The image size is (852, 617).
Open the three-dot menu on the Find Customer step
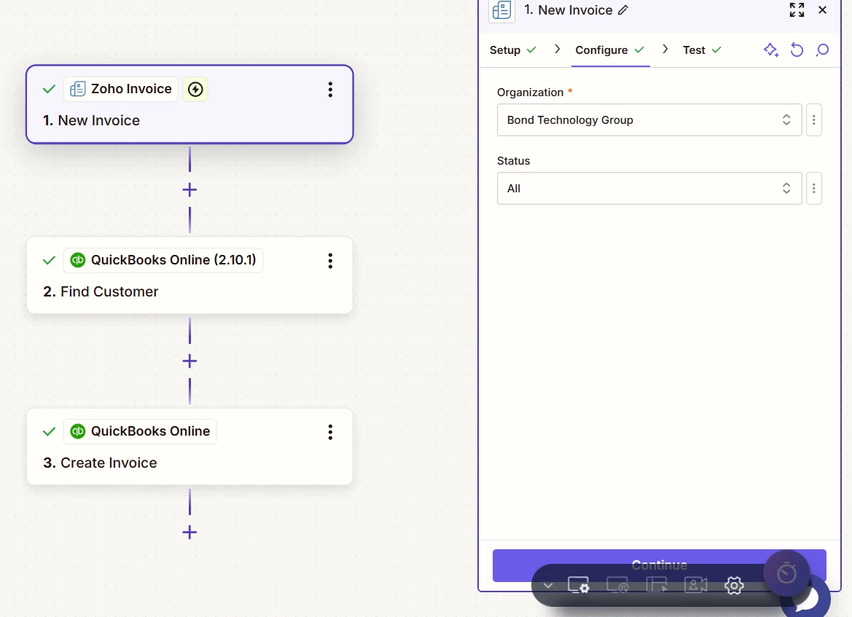[x=330, y=261]
